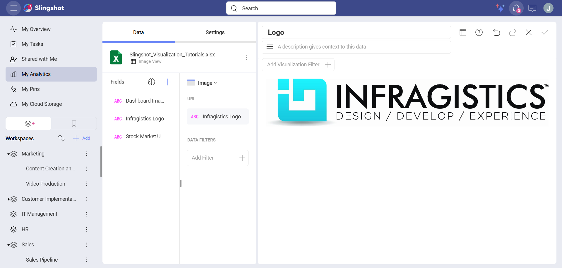
Task: Select Video Production project
Action: [x=46, y=184]
